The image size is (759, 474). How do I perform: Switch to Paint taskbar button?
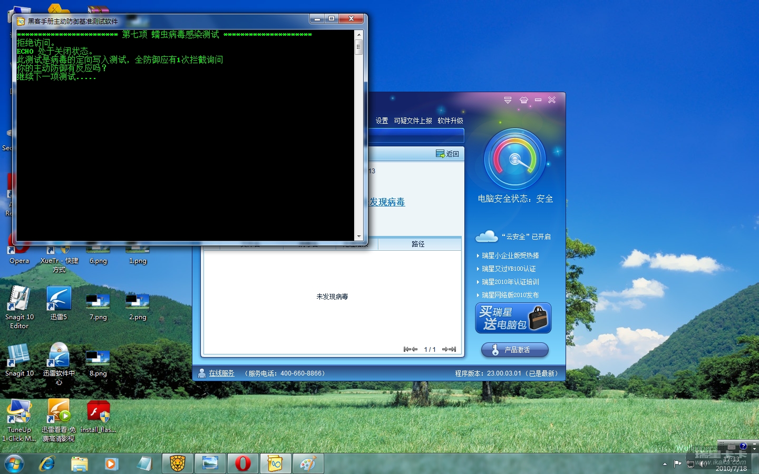[x=308, y=463]
